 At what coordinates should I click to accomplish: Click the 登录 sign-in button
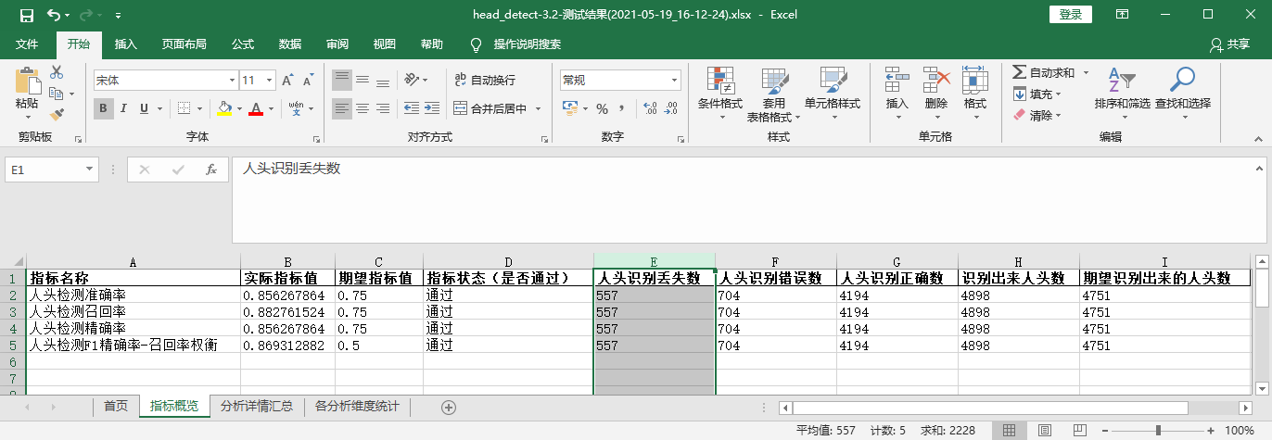click(x=1071, y=15)
